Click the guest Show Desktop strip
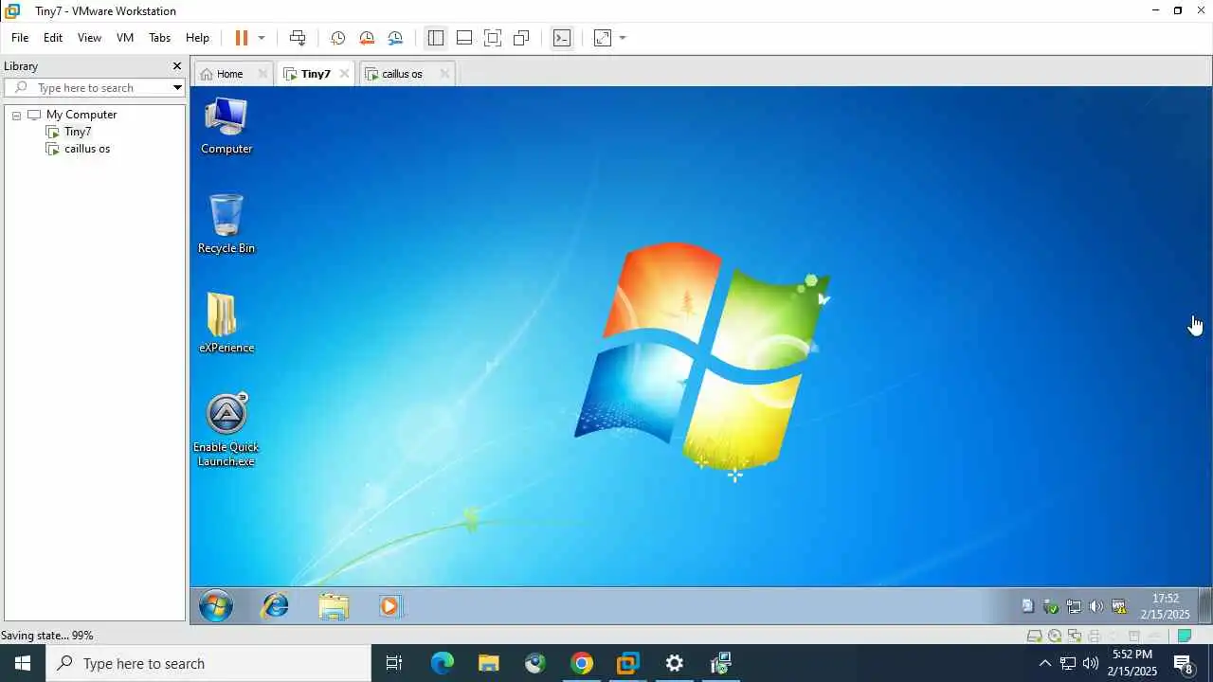 click(1204, 605)
